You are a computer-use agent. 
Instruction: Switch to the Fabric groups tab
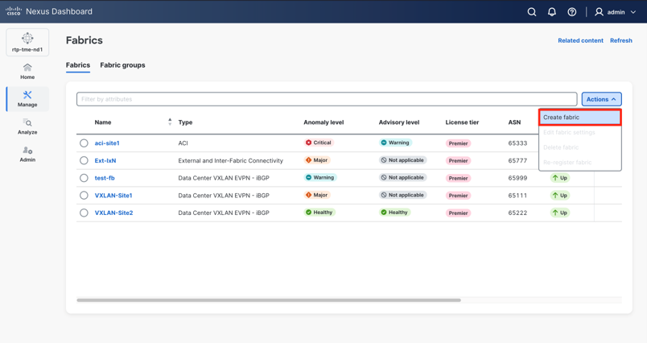[x=122, y=65]
